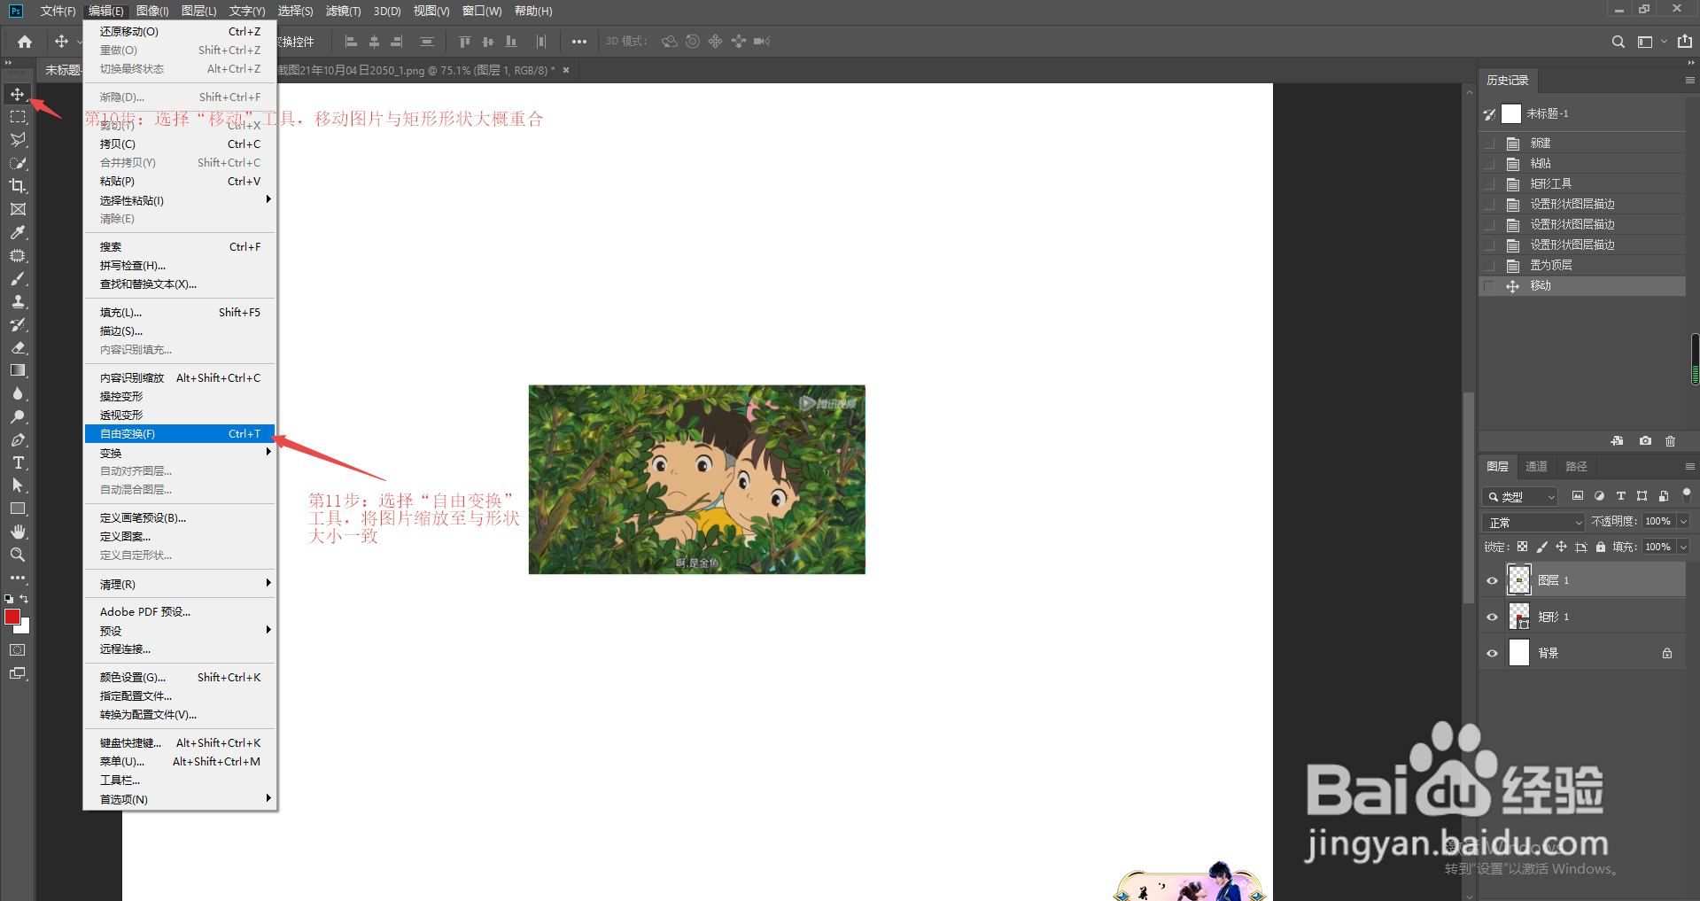Expand 选择性粘贴 submenu

click(x=181, y=200)
